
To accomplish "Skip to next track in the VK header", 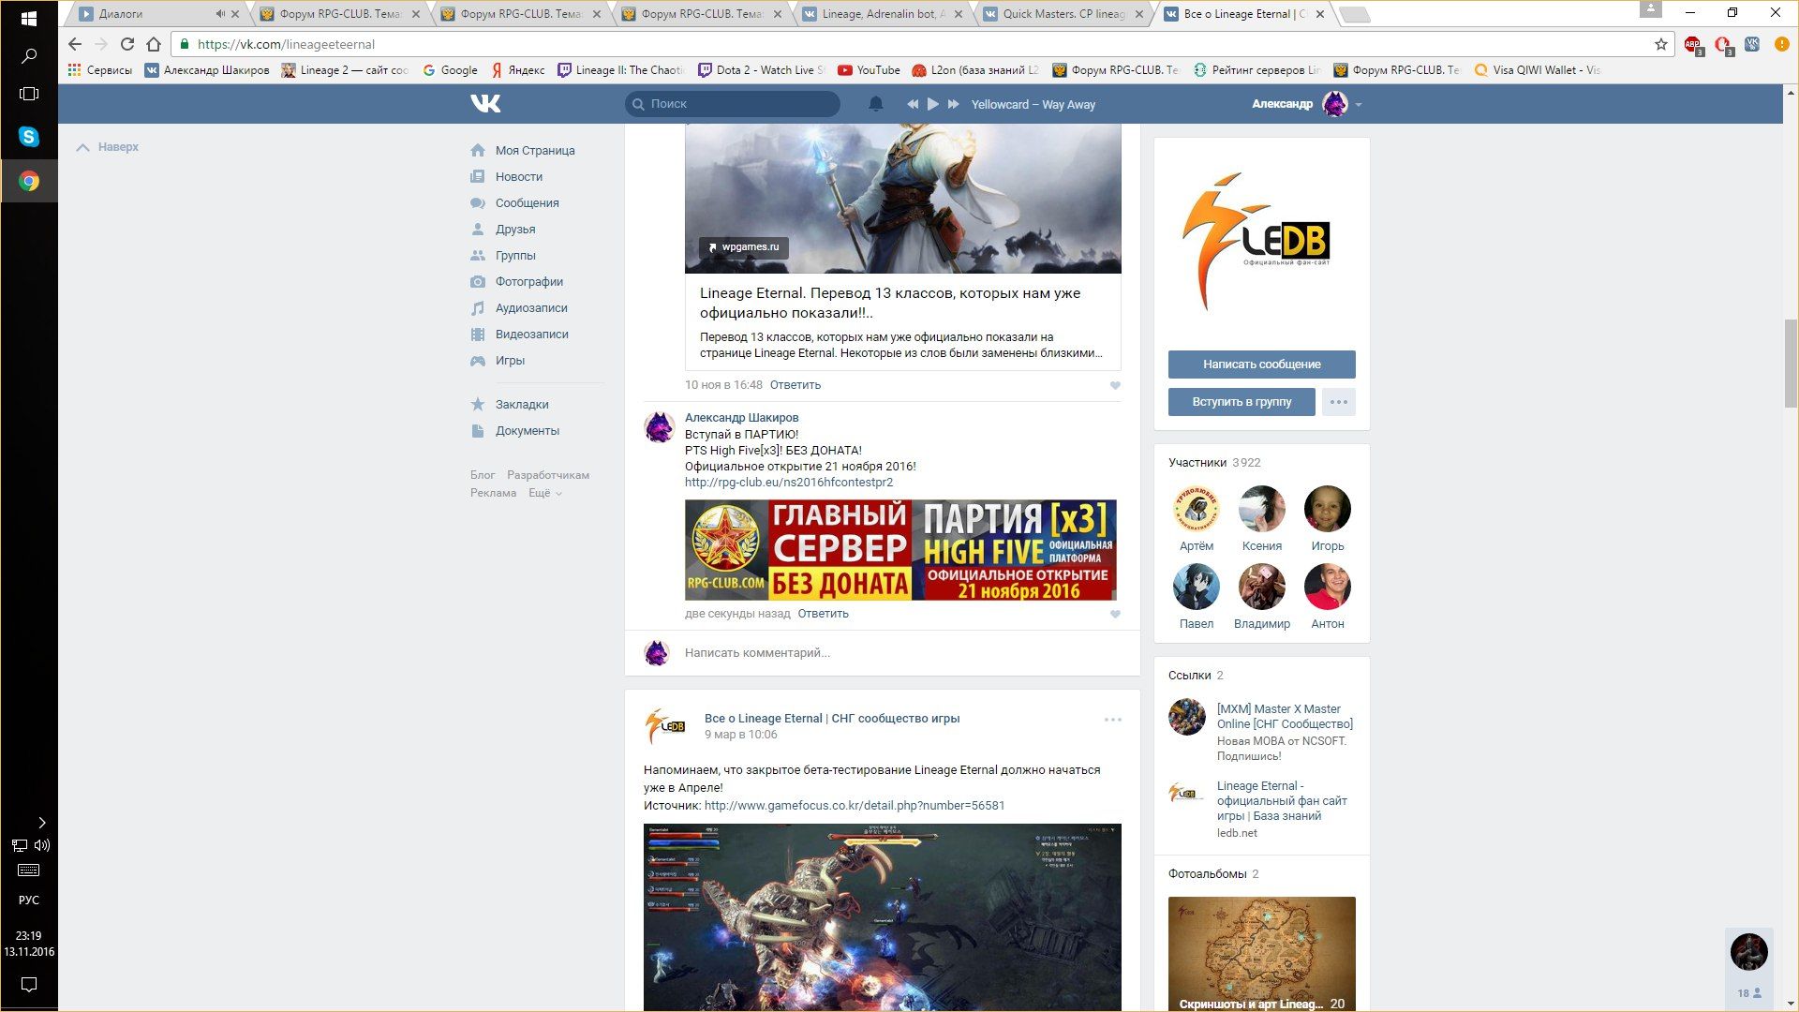I will (954, 104).
